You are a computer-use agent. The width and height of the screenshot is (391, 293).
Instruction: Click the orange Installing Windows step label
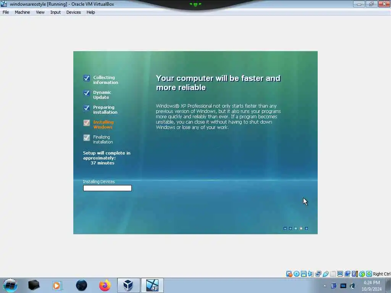103,125
